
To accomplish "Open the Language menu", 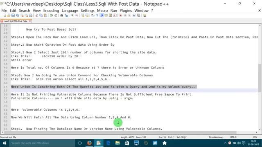I will click(70, 11).
